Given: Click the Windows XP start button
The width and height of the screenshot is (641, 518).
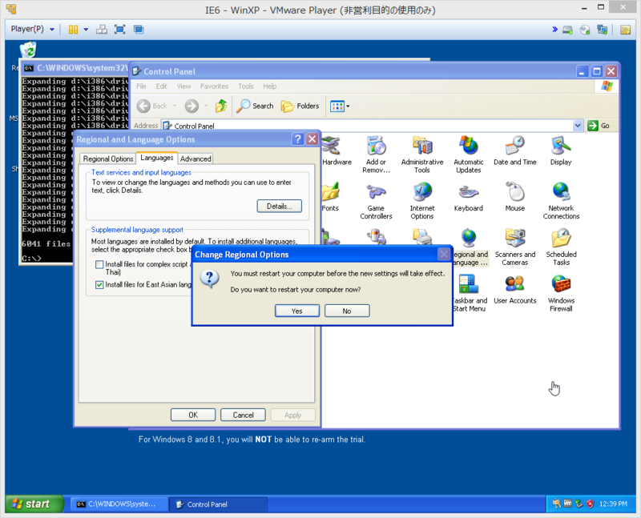Looking at the screenshot, I should (34, 504).
